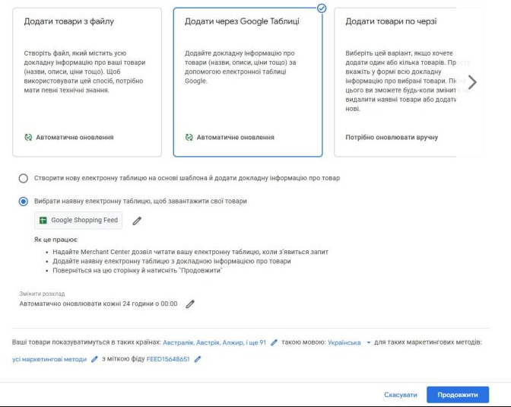Viewport: 511px width, 407px height.
Task: Click auto-update icon on Google Таблиці card
Action: (x=189, y=137)
